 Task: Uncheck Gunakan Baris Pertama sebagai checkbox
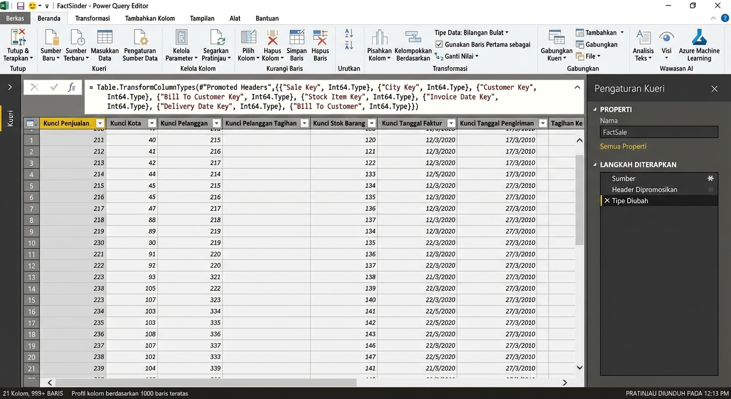[439, 44]
